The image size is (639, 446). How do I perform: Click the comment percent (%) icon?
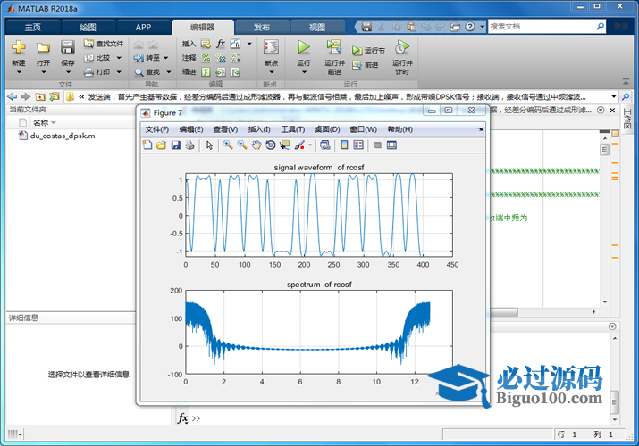click(206, 58)
